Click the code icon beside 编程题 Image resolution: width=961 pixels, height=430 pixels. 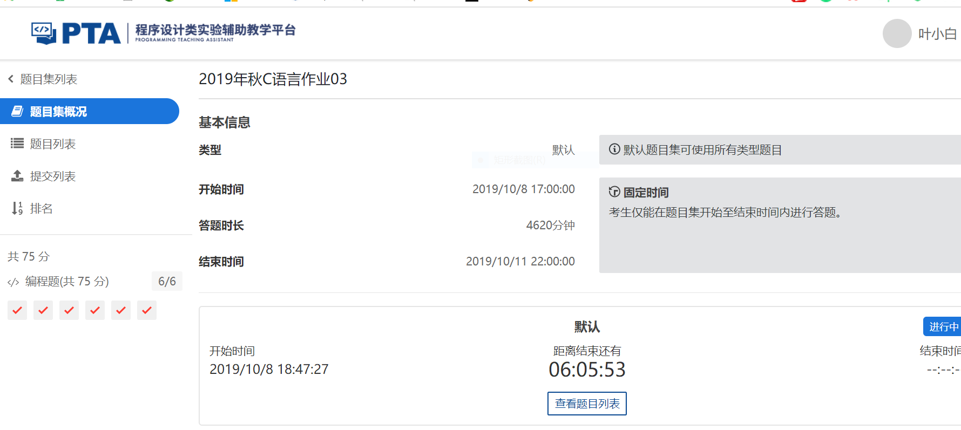tap(13, 282)
